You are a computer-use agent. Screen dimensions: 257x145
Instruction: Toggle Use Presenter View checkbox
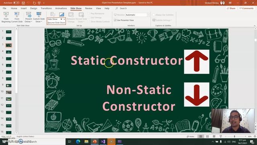click(x=115, y=20)
